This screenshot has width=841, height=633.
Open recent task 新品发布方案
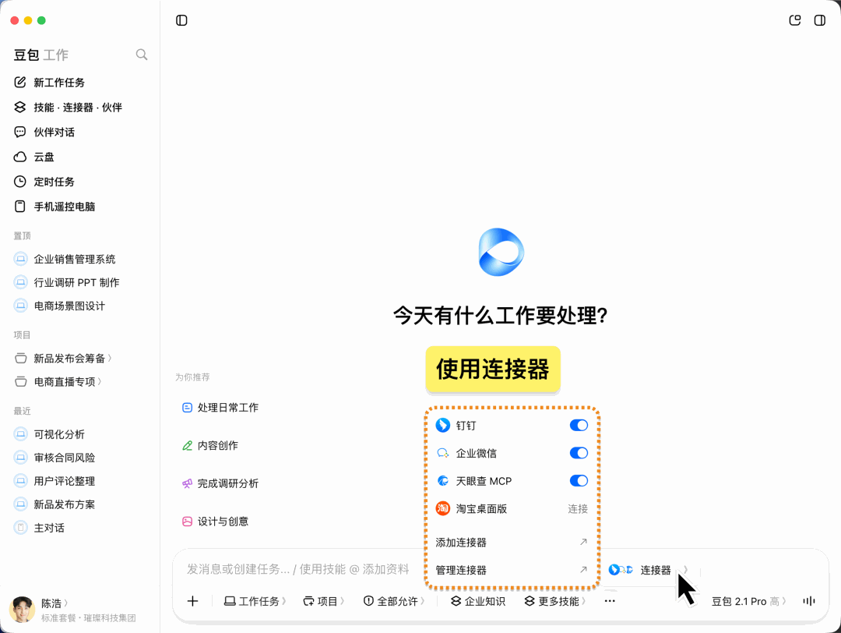65,504
